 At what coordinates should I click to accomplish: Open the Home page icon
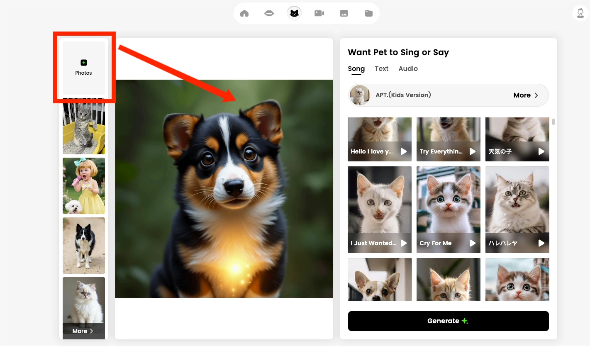244,13
